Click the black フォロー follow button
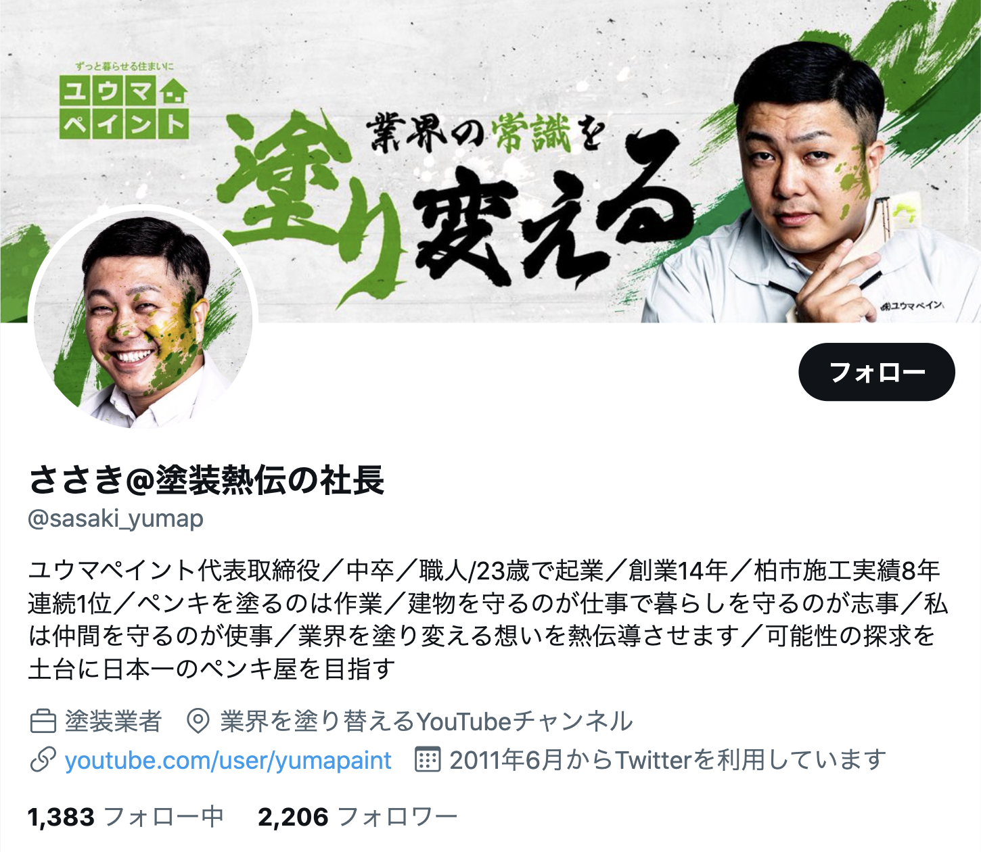 coord(876,372)
